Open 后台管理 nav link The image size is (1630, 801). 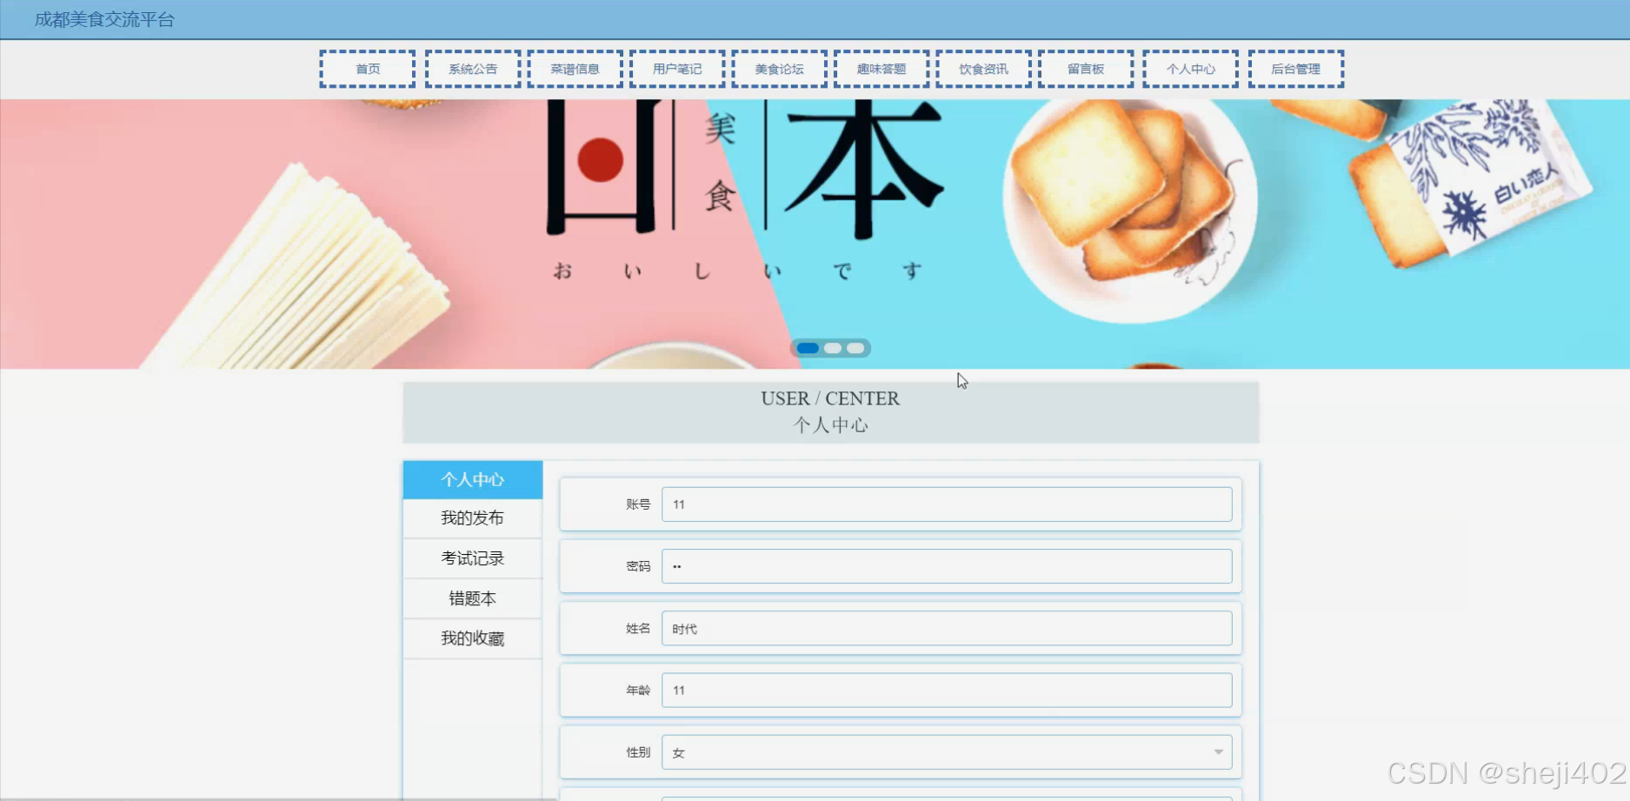tap(1296, 69)
